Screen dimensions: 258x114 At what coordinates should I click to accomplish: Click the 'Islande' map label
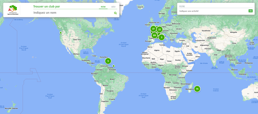(140, 7)
